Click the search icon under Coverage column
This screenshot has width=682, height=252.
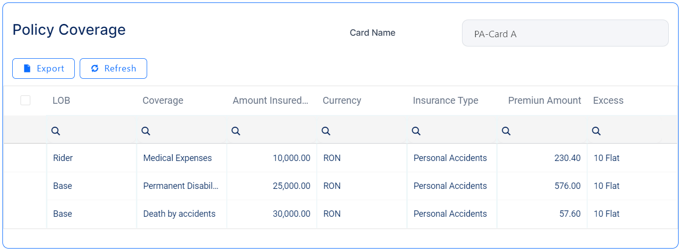pos(146,131)
